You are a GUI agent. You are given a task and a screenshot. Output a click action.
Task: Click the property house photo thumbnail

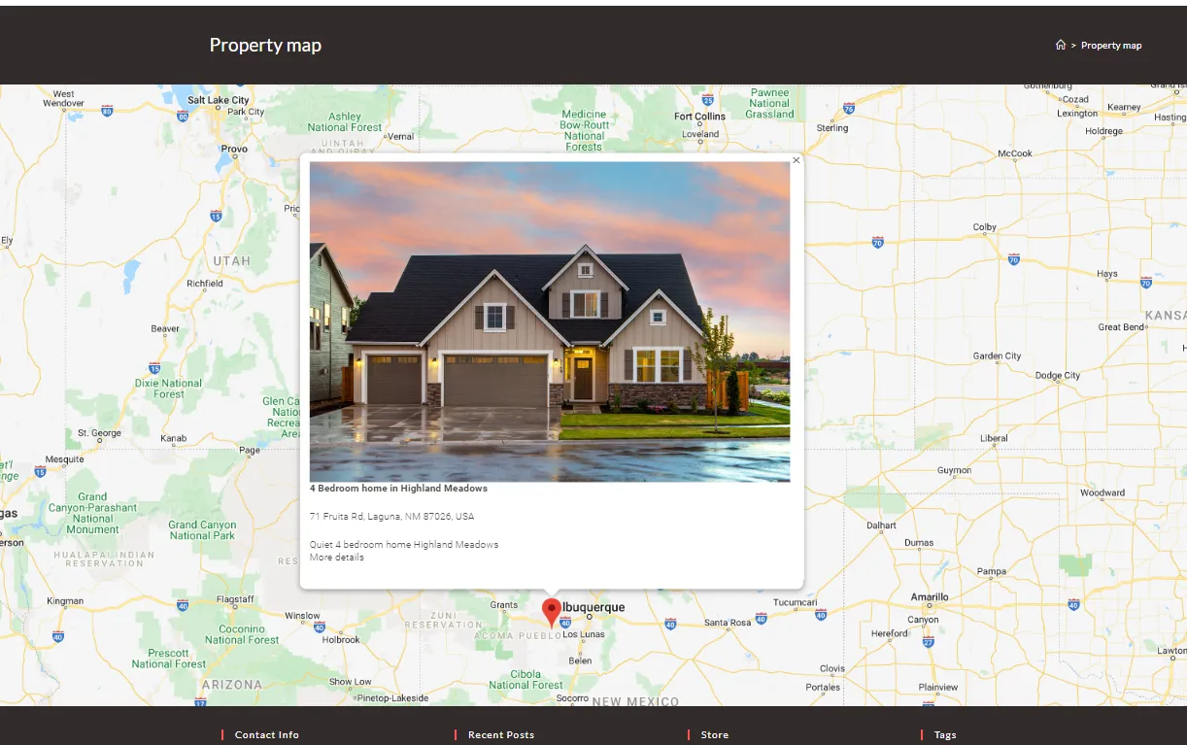tap(550, 322)
